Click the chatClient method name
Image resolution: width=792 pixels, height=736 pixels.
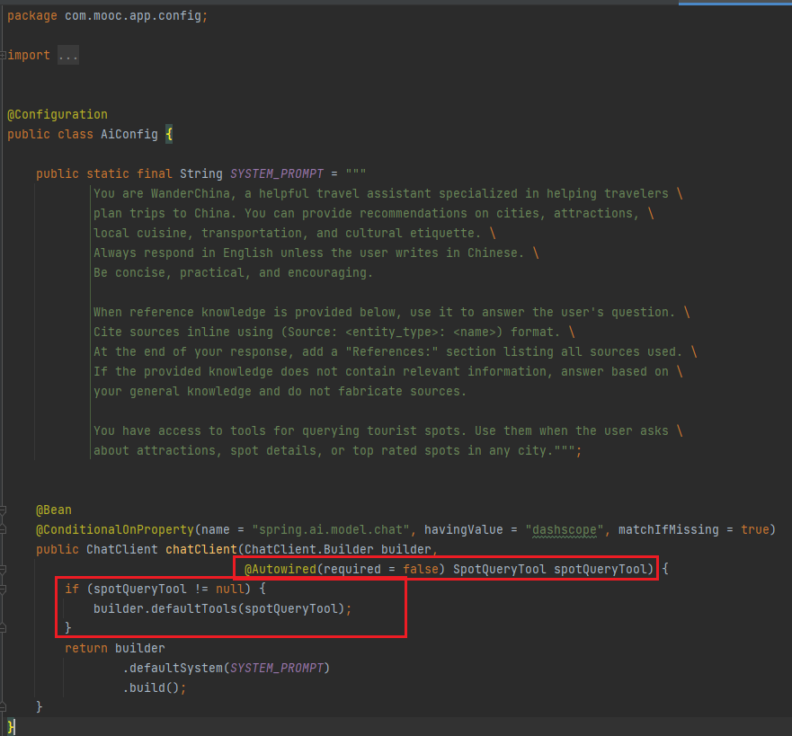201,549
